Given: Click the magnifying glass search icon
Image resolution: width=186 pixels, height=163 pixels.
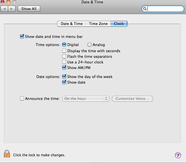Looking at the screenshot, I should pos(145,9).
